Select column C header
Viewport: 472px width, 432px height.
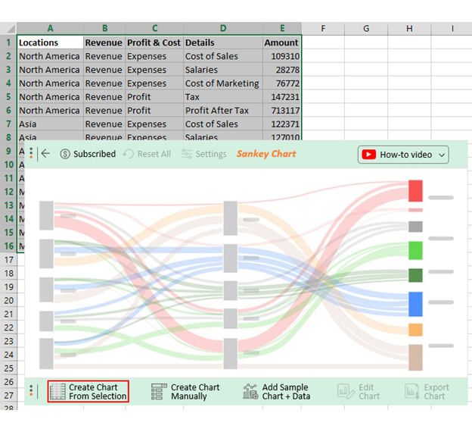(x=154, y=28)
